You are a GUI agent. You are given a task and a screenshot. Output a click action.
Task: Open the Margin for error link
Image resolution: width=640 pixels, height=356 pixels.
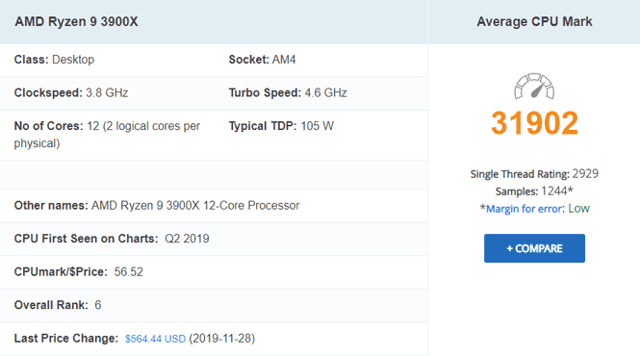point(524,209)
